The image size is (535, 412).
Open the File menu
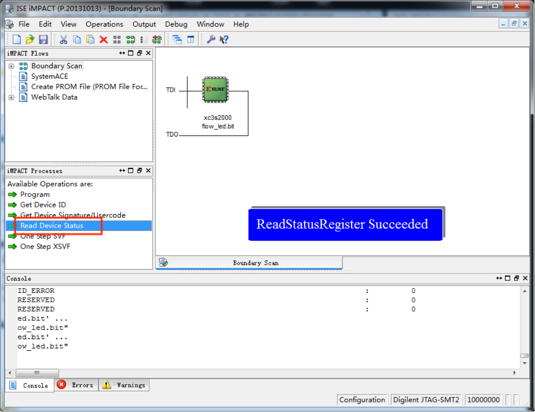point(24,24)
